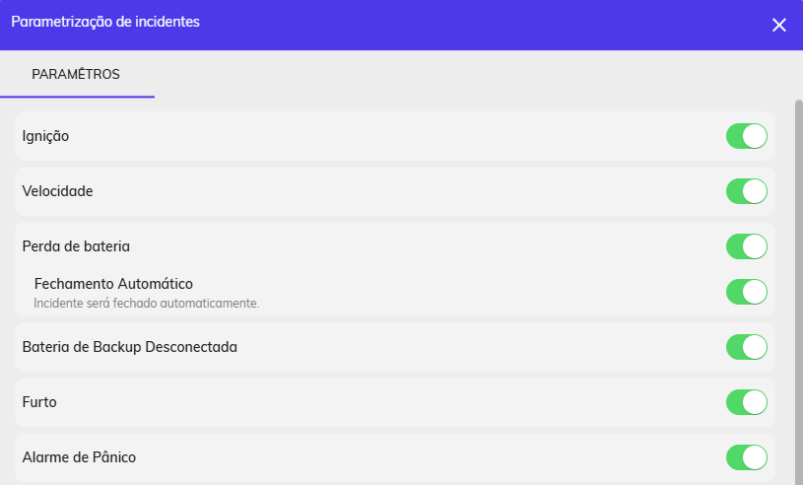The height and width of the screenshot is (485, 803).
Task: Click the 'Incidente será fechado automaticamente' description
Action: tap(147, 304)
